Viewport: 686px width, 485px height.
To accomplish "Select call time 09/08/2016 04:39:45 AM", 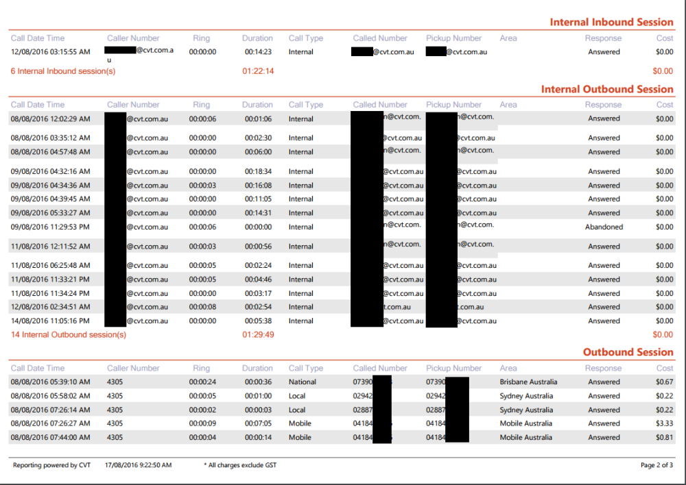I will (x=50, y=199).
